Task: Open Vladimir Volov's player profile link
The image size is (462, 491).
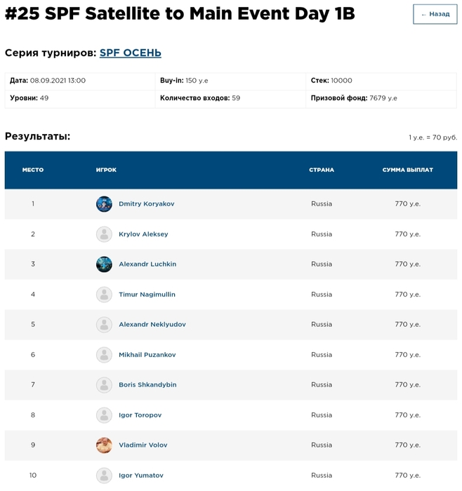Action: click(143, 445)
